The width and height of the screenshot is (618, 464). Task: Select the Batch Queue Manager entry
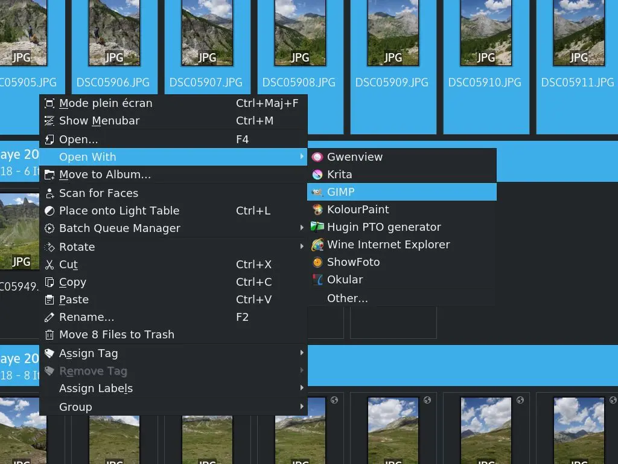click(x=119, y=228)
